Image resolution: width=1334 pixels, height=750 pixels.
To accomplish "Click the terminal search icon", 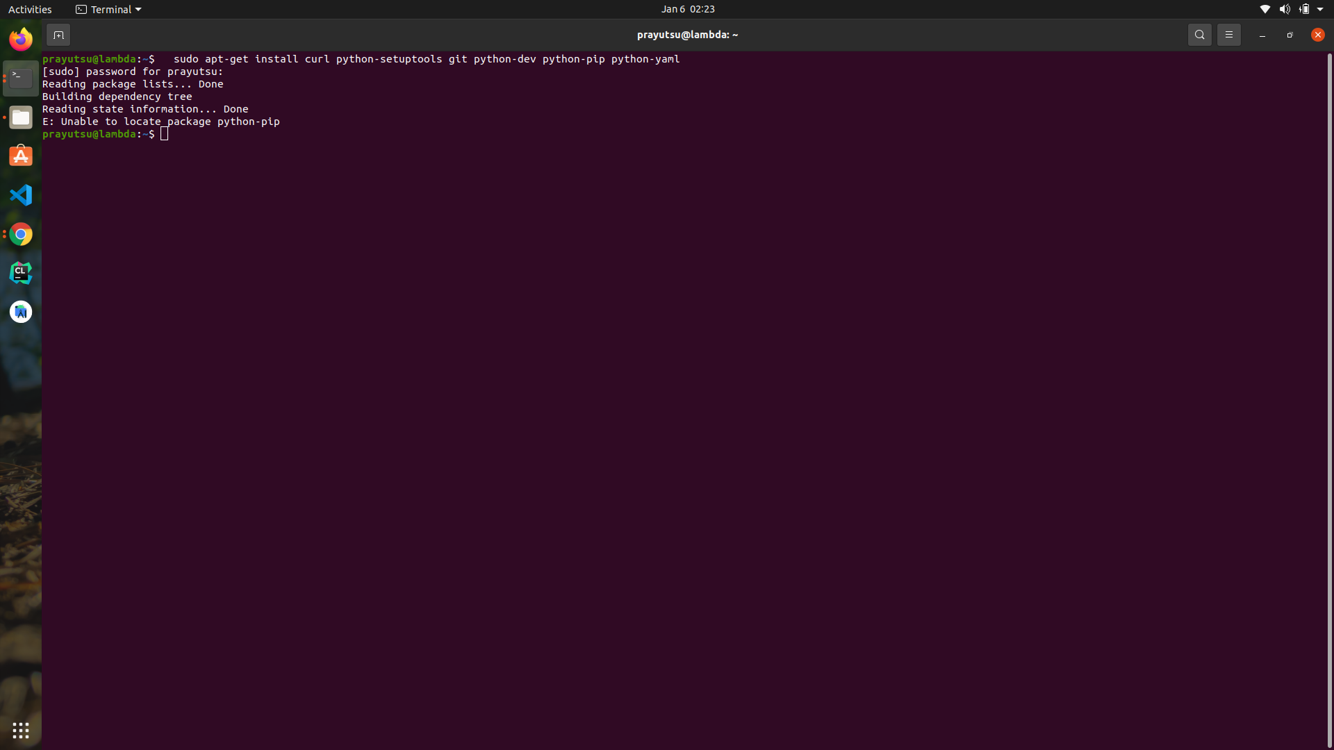I will pos(1199,35).
